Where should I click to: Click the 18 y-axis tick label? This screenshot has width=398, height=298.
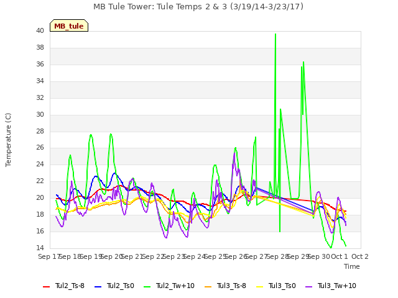click(x=40, y=215)
